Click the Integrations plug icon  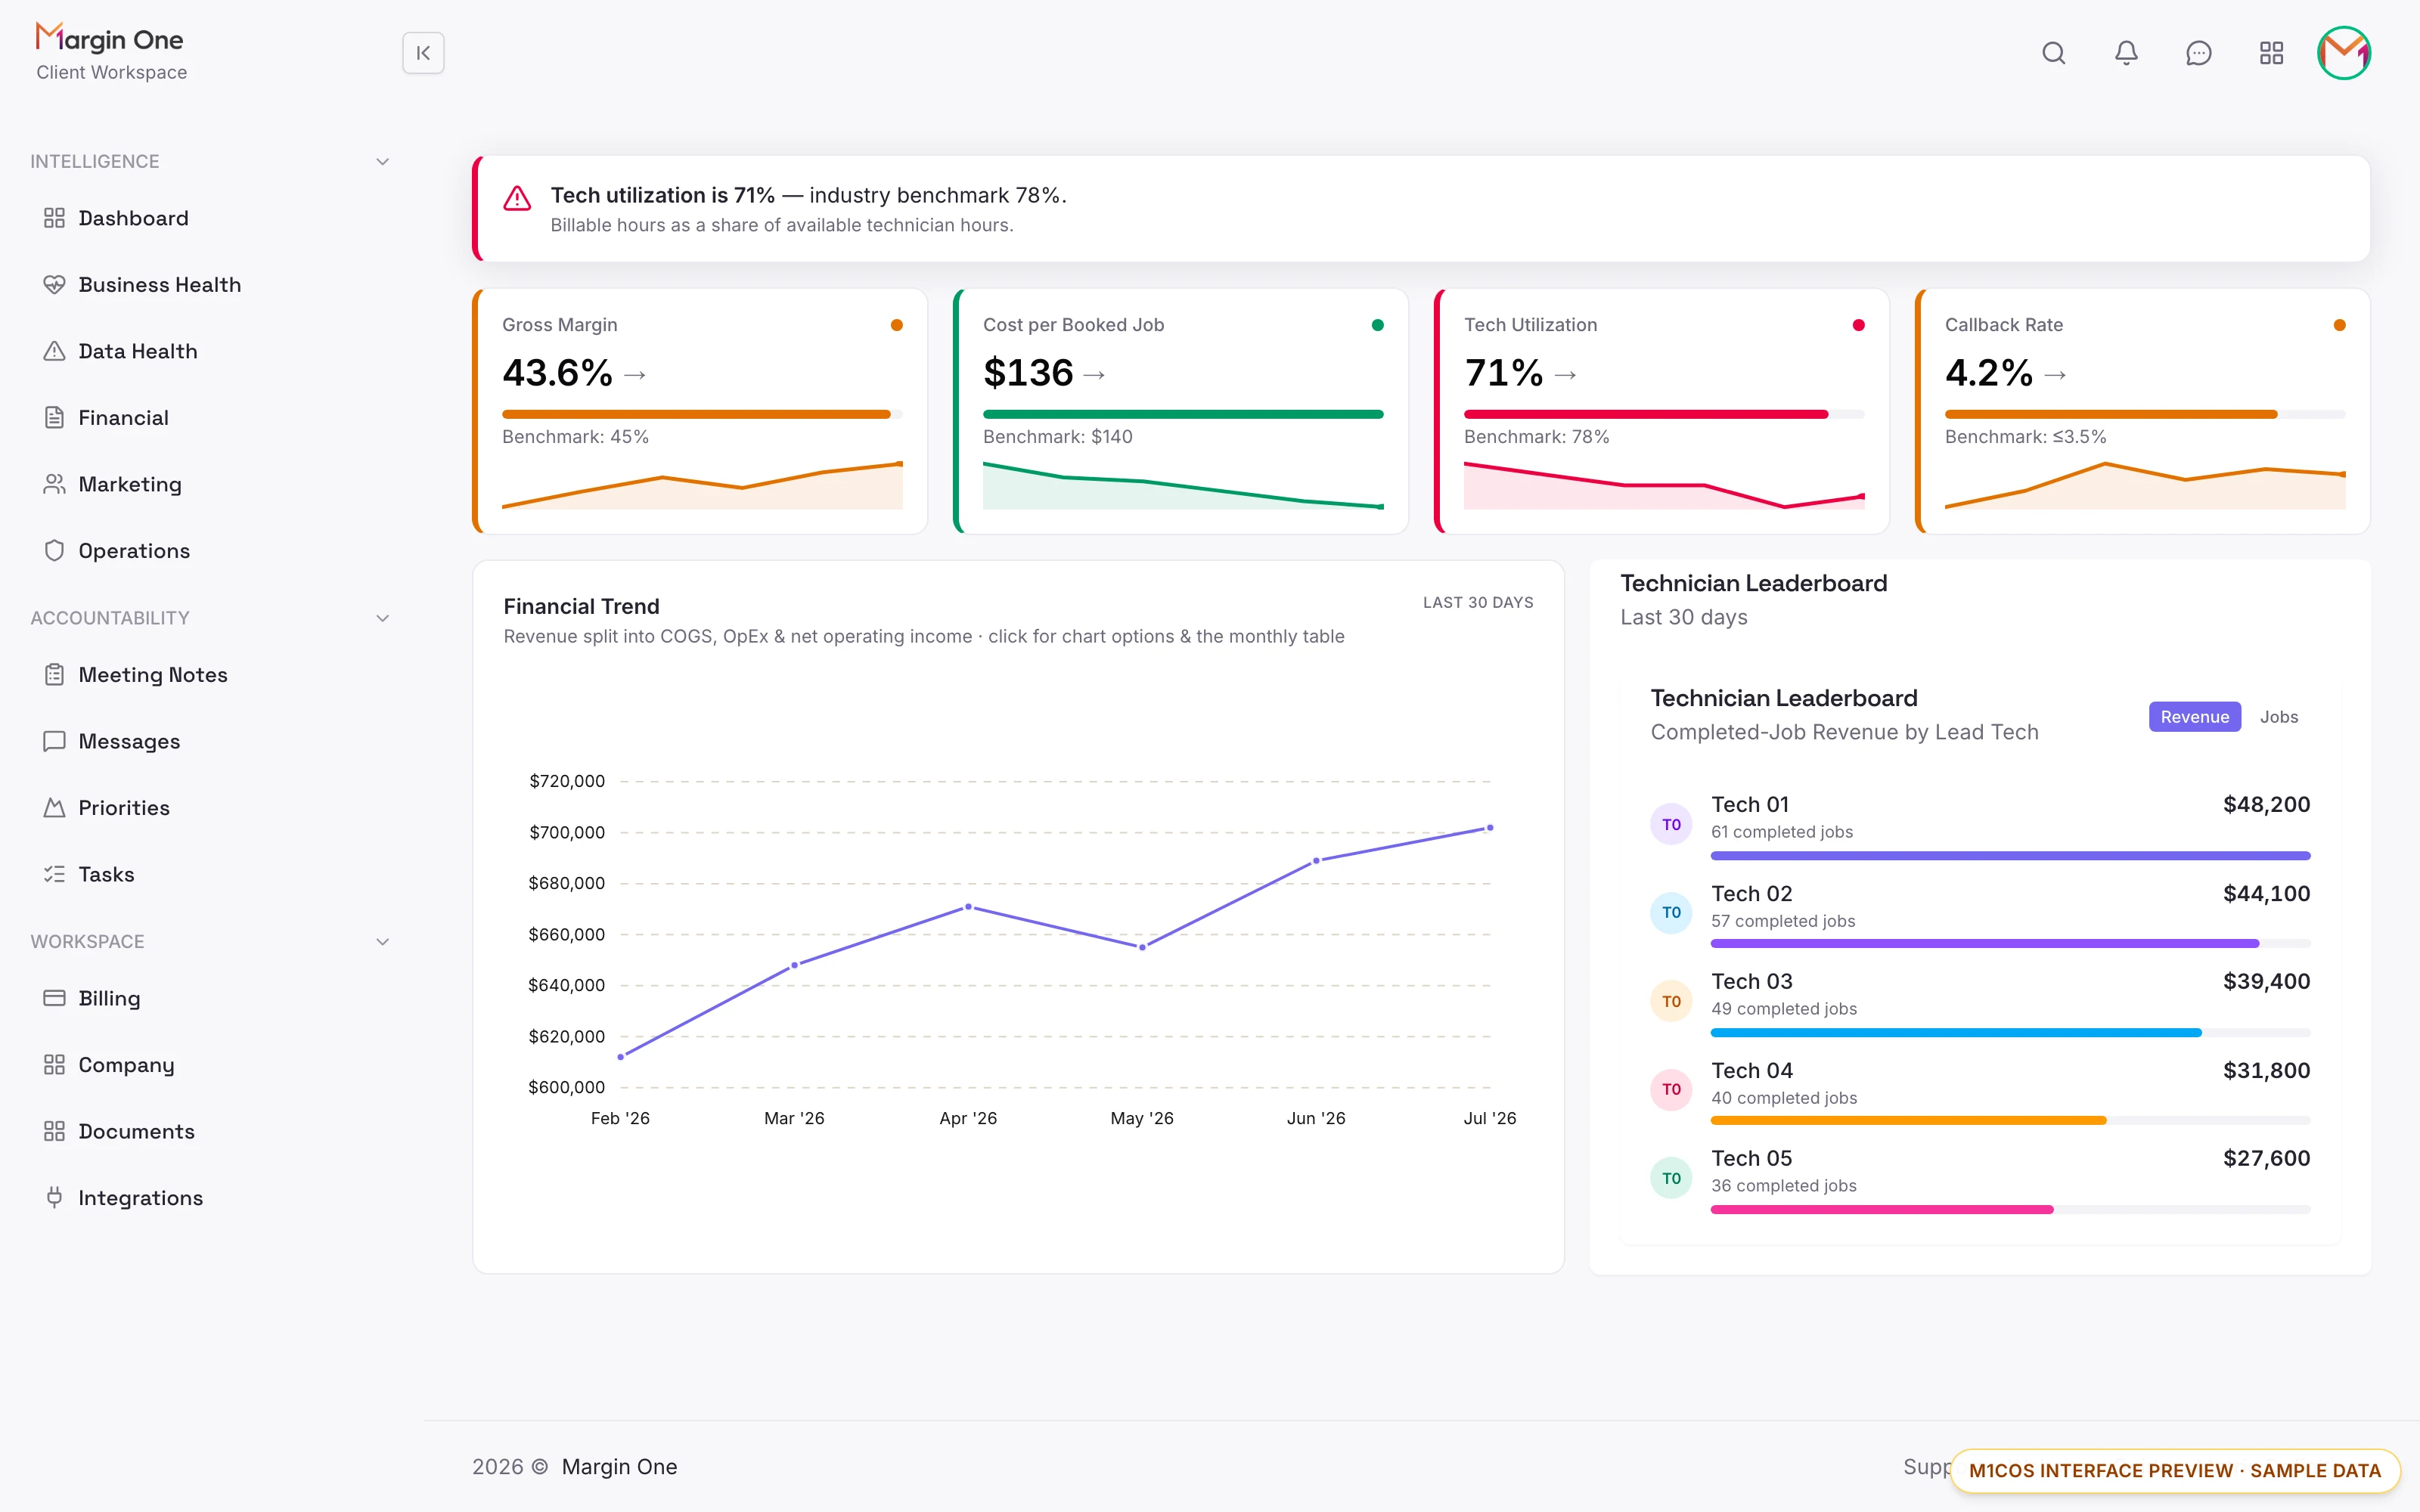(x=54, y=1198)
